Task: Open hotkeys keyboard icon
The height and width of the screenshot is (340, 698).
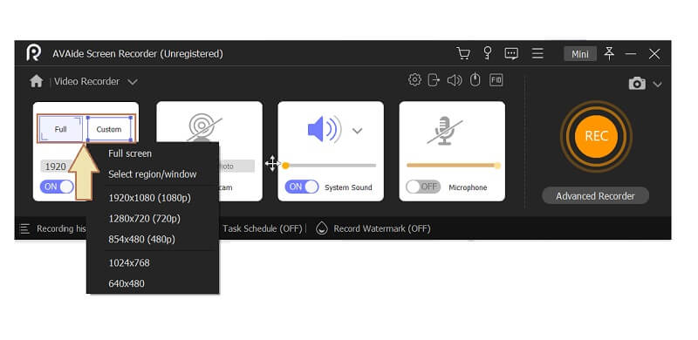Action: click(x=496, y=80)
